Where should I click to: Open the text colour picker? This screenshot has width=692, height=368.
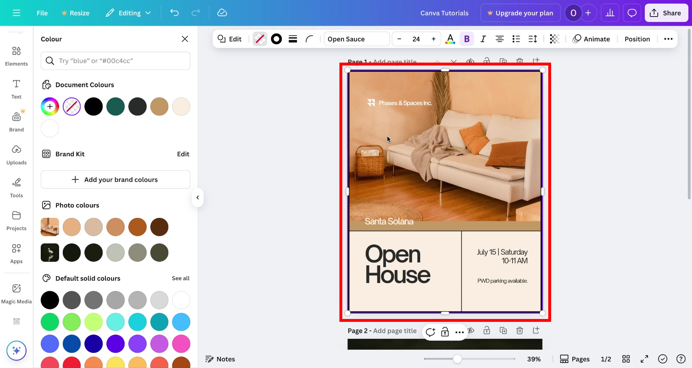coord(450,39)
